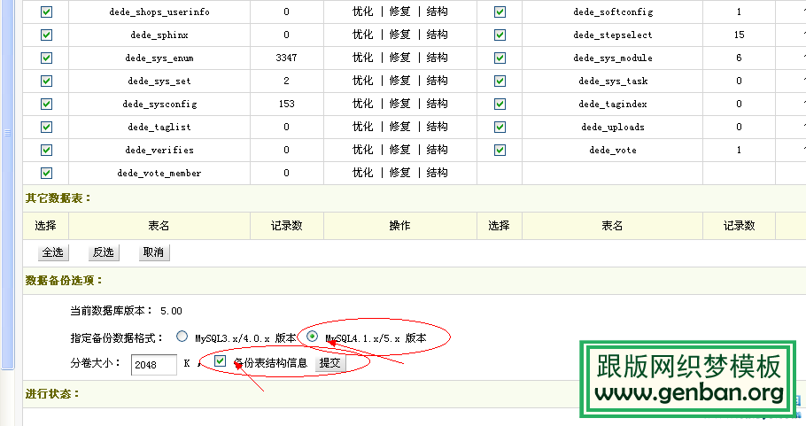Toggle the dede_vote checkbox
The width and height of the screenshot is (806, 426).
[500, 150]
